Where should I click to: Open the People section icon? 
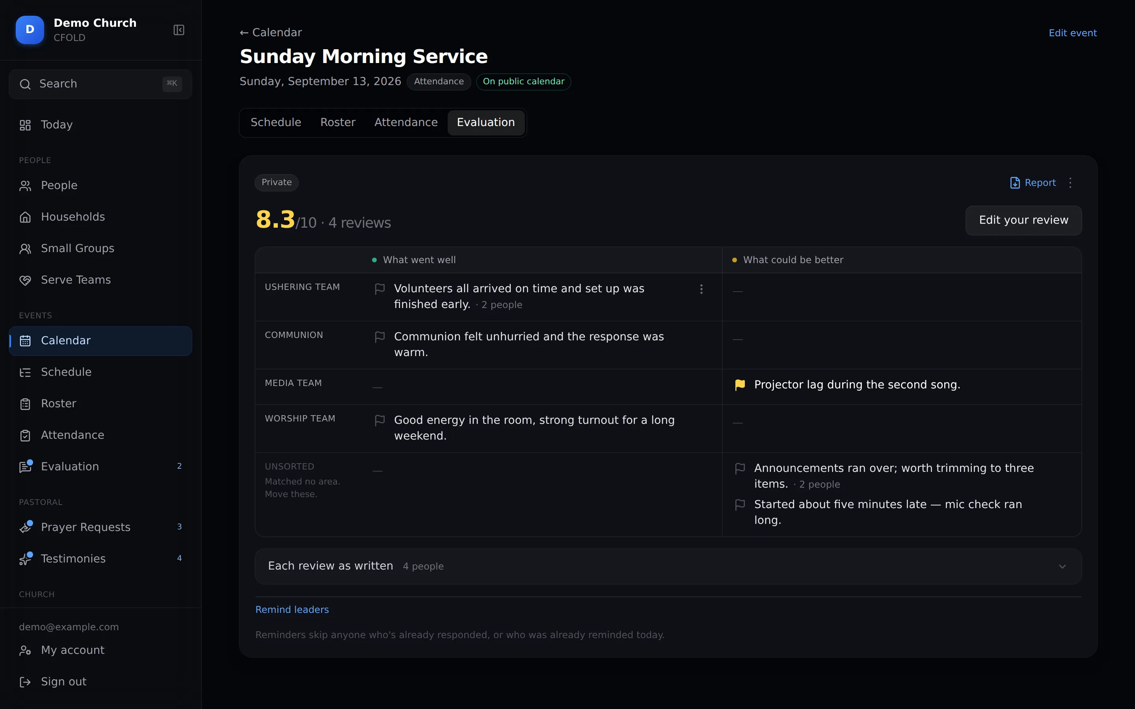coord(25,186)
